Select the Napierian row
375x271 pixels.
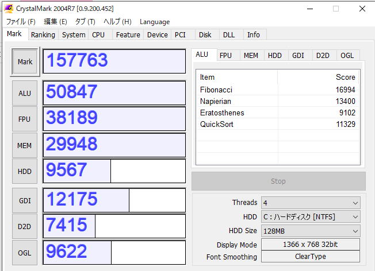point(278,101)
